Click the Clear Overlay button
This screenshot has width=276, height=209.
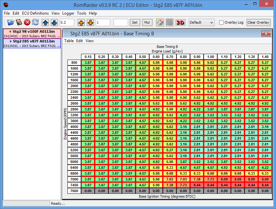pyautogui.click(x=258, y=22)
